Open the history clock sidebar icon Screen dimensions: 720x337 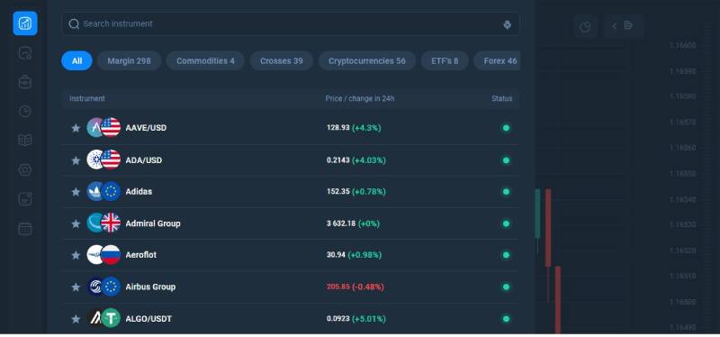[x=25, y=111]
